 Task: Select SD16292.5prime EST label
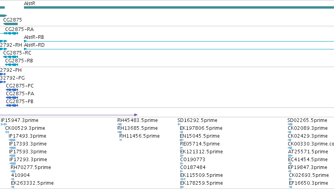coord(197,120)
